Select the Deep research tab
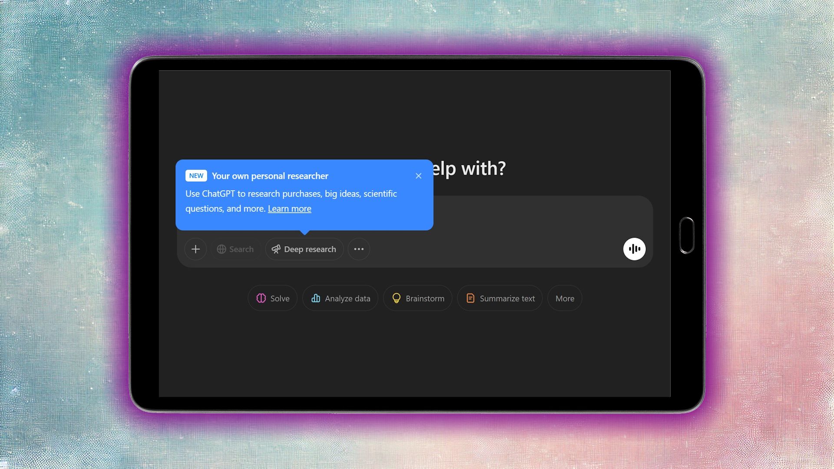The image size is (834, 469). (x=303, y=248)
